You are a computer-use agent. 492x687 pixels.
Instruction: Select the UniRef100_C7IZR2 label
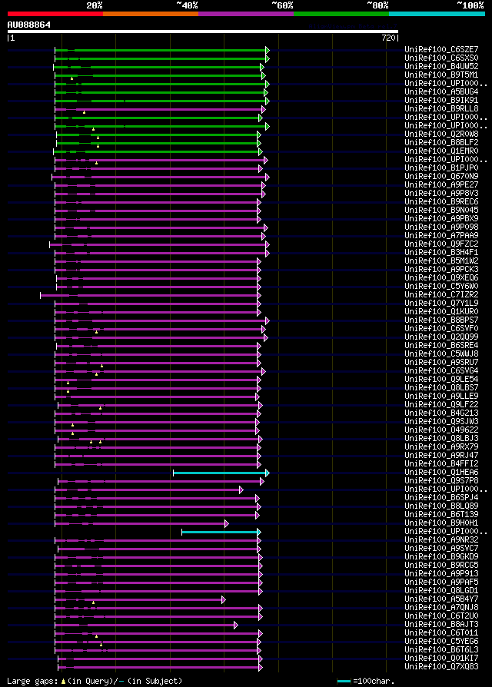tap(441, 295)
